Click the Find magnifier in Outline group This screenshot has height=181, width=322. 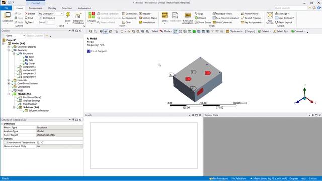tap(29, 18)
